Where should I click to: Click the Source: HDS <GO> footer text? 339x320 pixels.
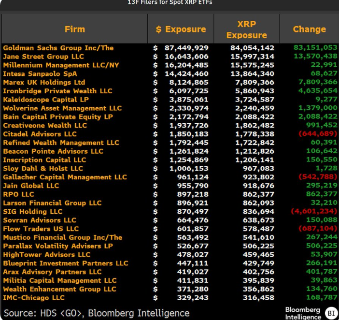pyautogui.click(x=97, y=313)
